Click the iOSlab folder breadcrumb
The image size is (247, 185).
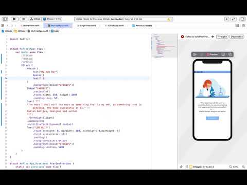[20, 31]
